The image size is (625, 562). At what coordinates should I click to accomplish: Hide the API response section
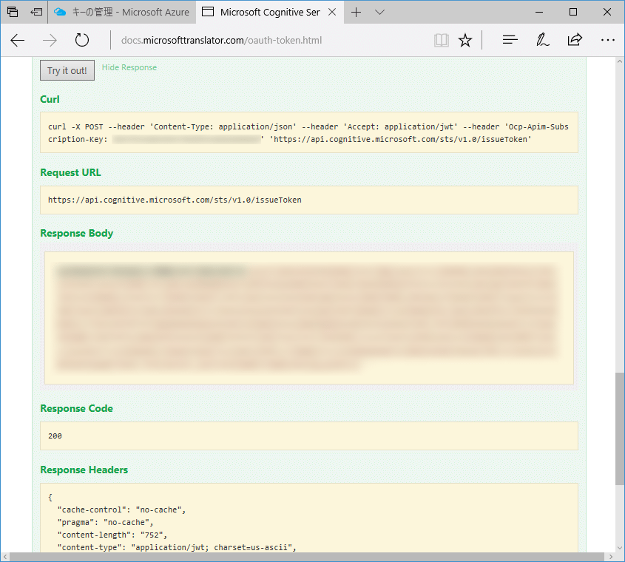[129, 67]
